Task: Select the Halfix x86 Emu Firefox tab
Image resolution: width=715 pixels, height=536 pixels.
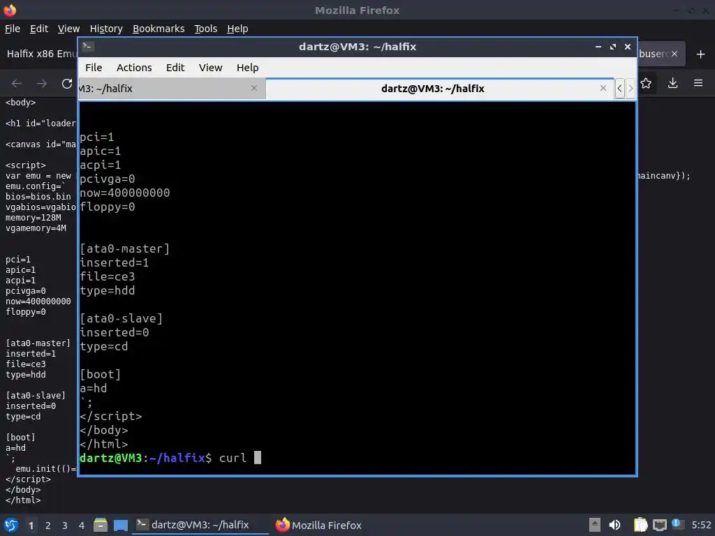Action: click(41, 54)
